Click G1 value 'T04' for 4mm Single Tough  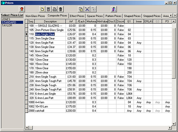click(129, 77)
